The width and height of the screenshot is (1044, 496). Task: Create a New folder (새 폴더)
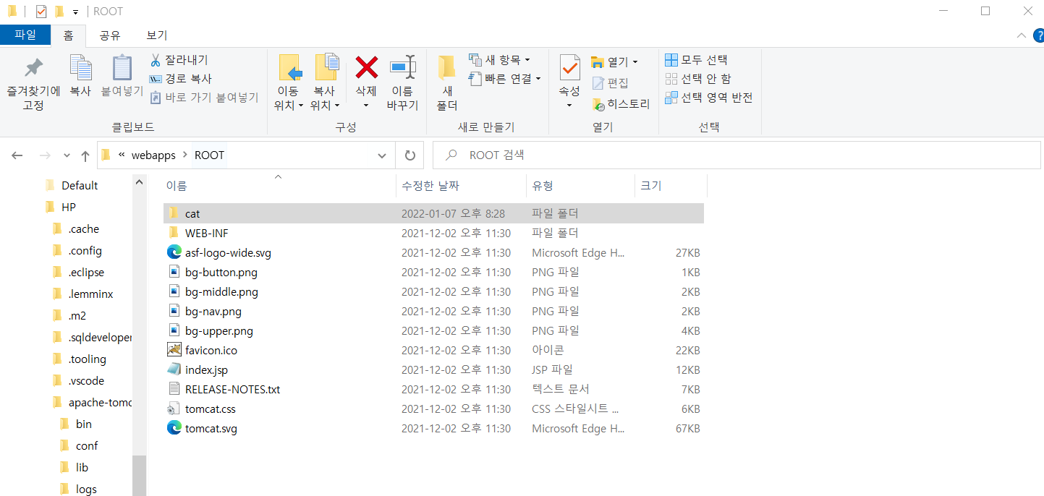(x=447, y=83)
